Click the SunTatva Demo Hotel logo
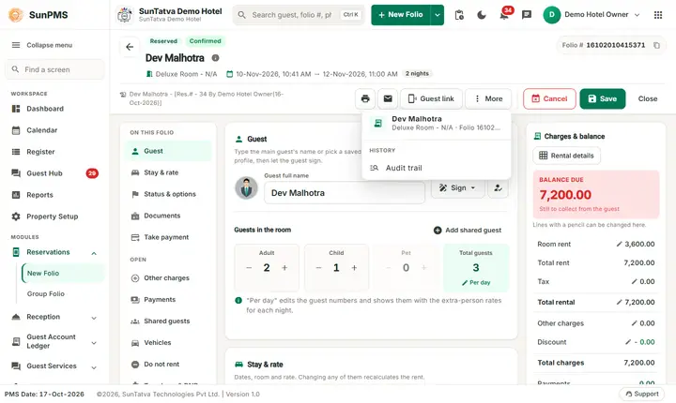This screenshot has height=403, width=676. (125, 15)
